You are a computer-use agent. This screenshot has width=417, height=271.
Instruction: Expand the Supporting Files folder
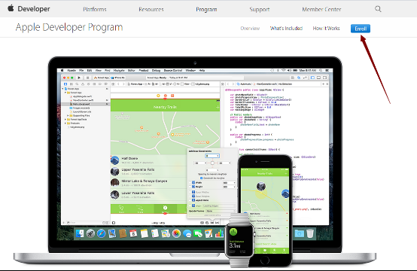(x=68, y=116)
